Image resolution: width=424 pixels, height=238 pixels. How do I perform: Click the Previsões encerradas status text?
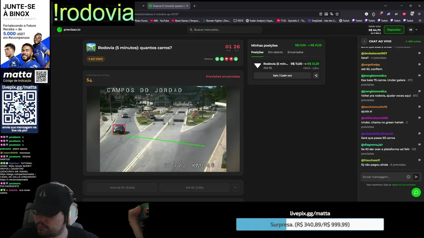tap(223, 76)
